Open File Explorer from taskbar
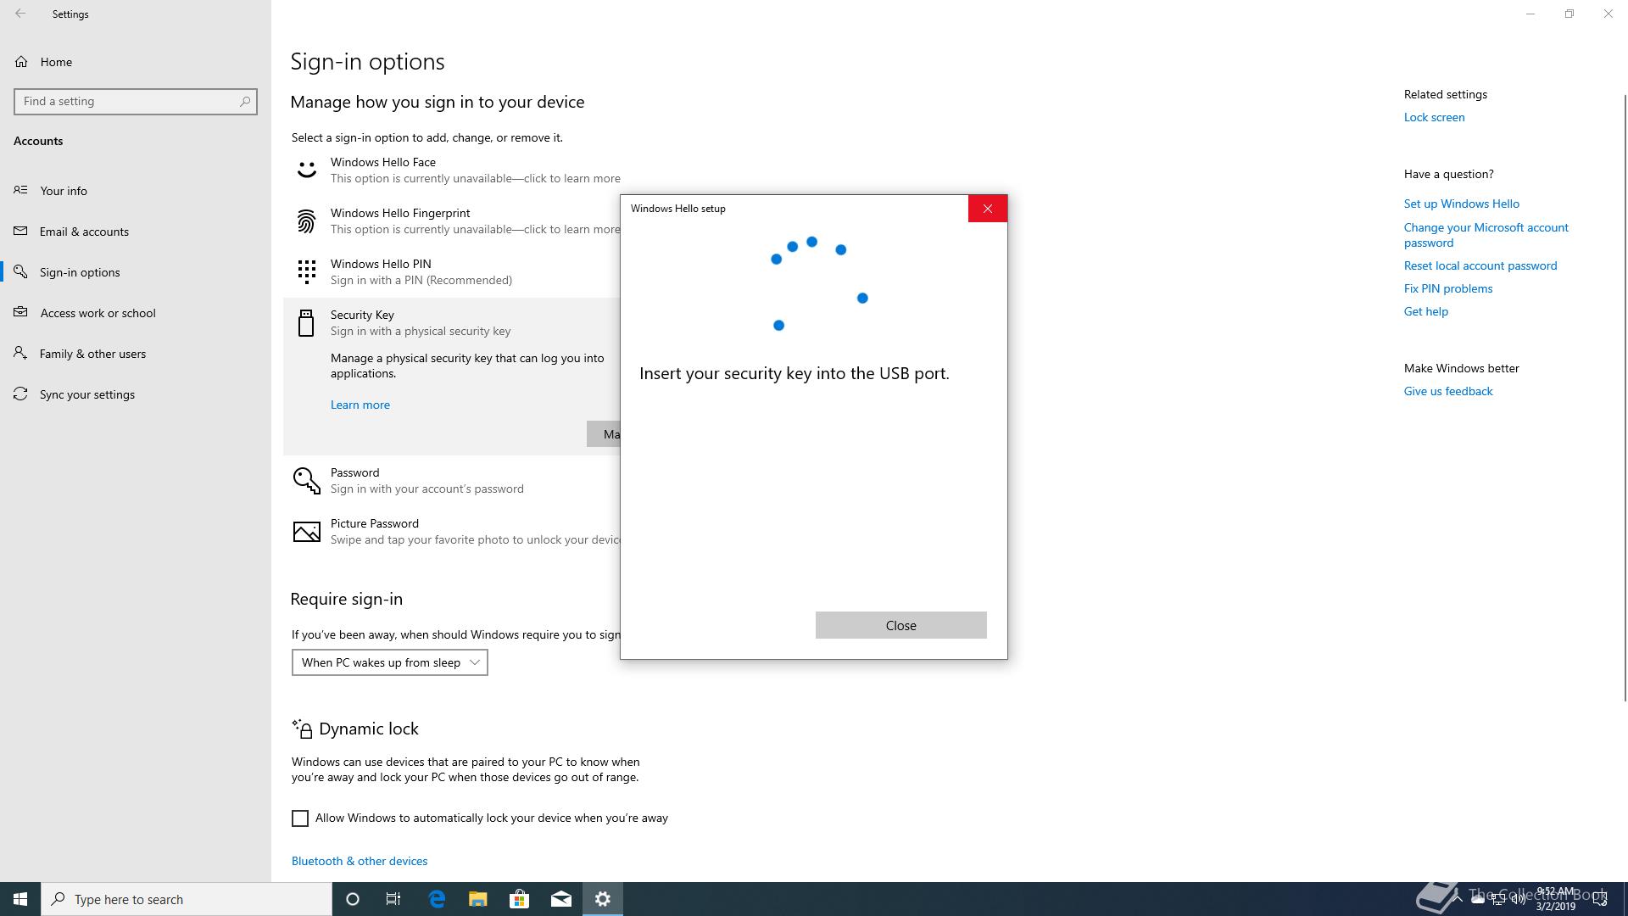 (478, 899)
